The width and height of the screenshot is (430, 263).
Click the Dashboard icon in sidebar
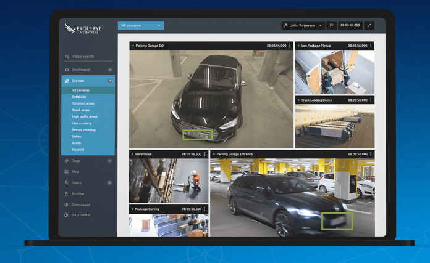point(67,70)
